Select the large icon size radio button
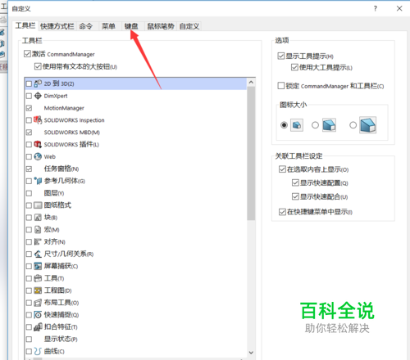410x360 pixels. click(x=353, y=125)
